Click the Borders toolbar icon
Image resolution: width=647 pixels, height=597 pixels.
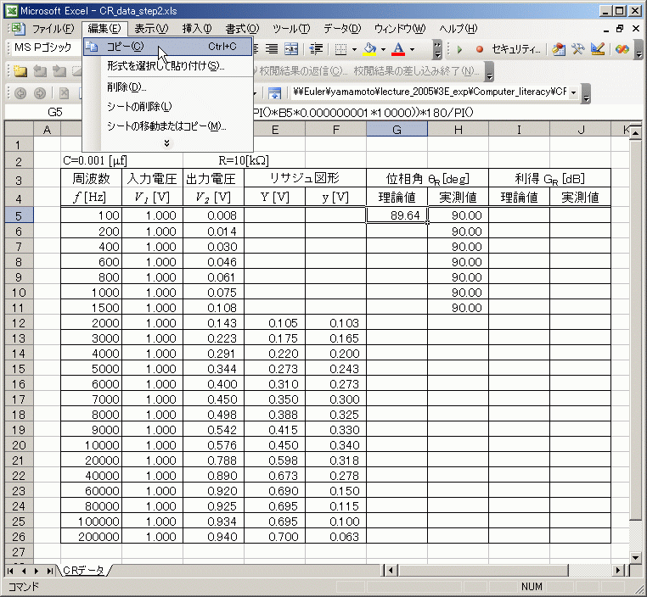(x=340, y=49)
